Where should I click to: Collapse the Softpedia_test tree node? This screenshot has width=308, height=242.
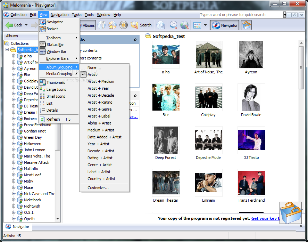(7, 50)
